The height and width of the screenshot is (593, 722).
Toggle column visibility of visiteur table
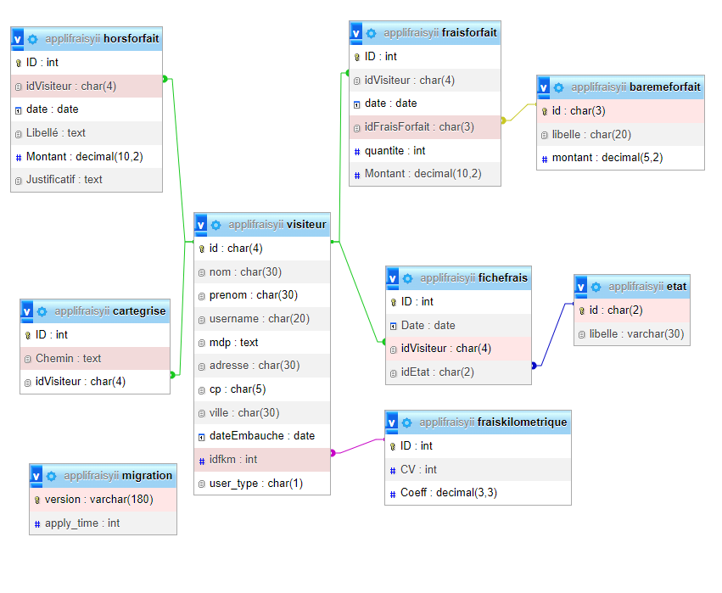[x=201, y=225]
